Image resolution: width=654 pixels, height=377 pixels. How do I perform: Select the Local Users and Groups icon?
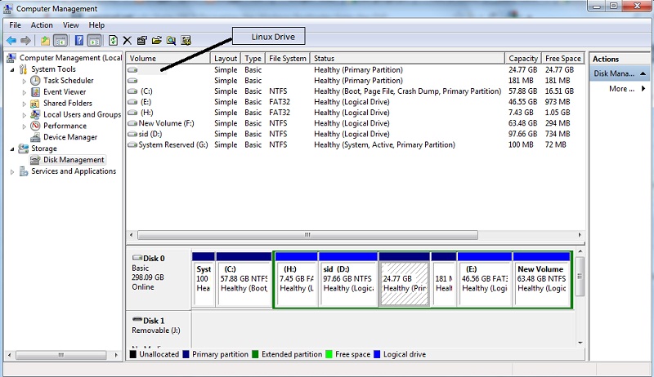tap(35, 114)
